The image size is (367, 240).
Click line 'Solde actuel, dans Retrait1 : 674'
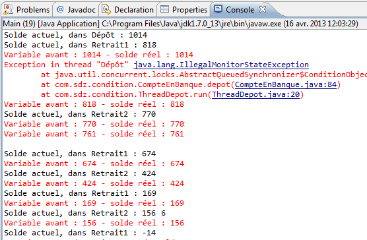(x=80, y=154)
